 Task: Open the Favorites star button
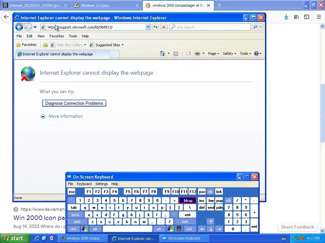pos(26,45)
